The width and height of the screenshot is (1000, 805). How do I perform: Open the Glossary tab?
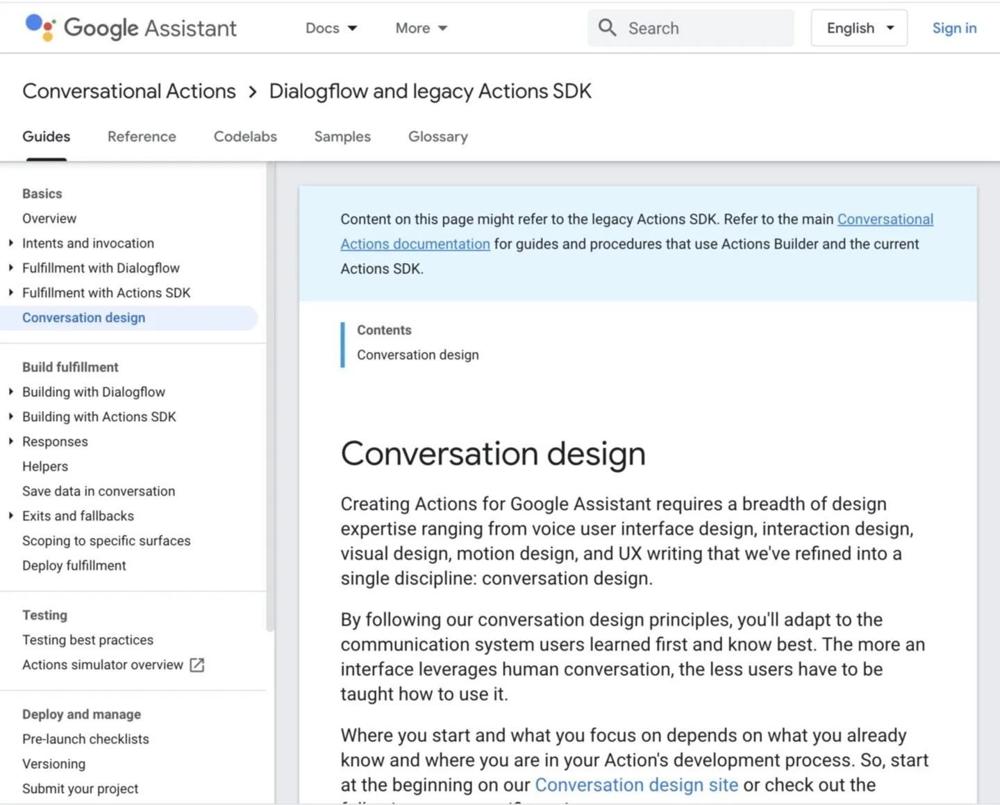point(438,137)
